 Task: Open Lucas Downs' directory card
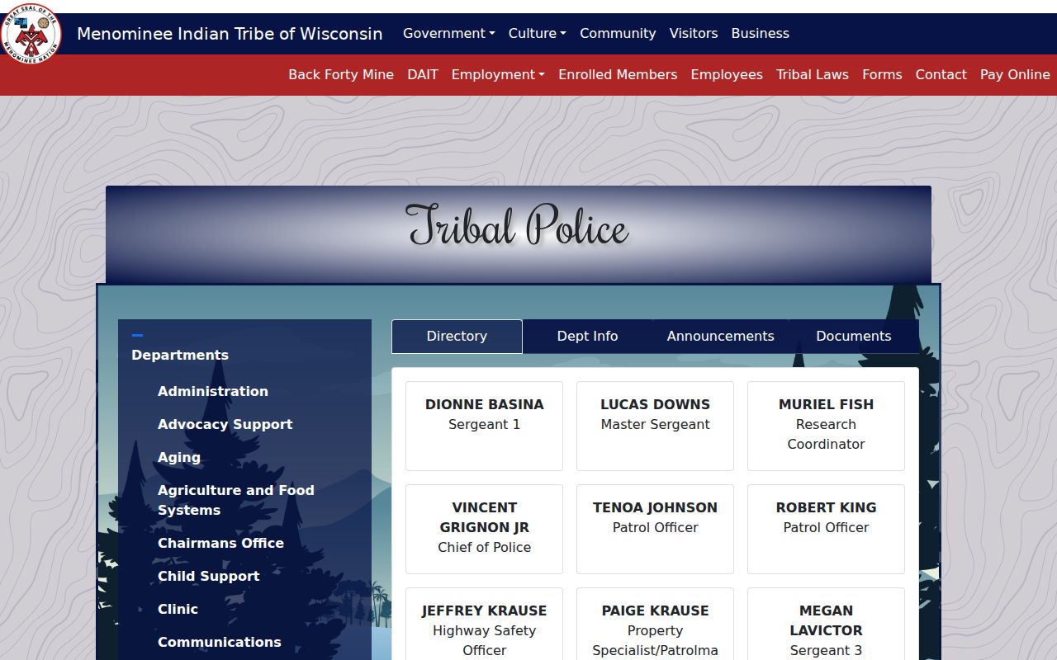coord(655,426)
